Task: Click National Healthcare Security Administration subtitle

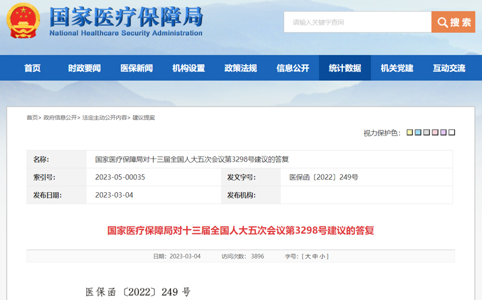Action: tap(126, 33)
